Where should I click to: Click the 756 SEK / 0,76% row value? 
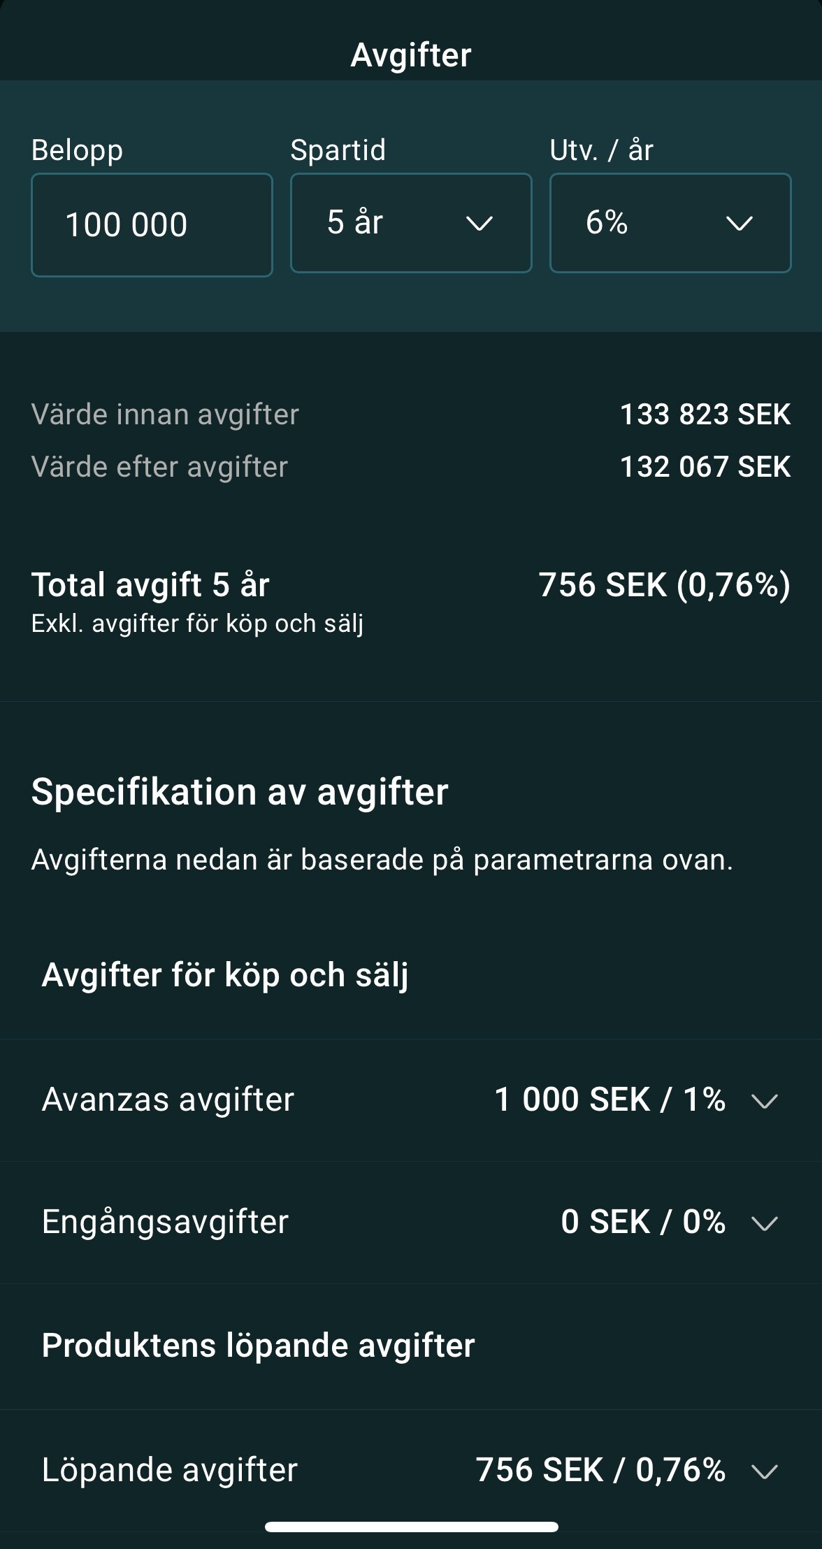click(x=600, y=1469)
